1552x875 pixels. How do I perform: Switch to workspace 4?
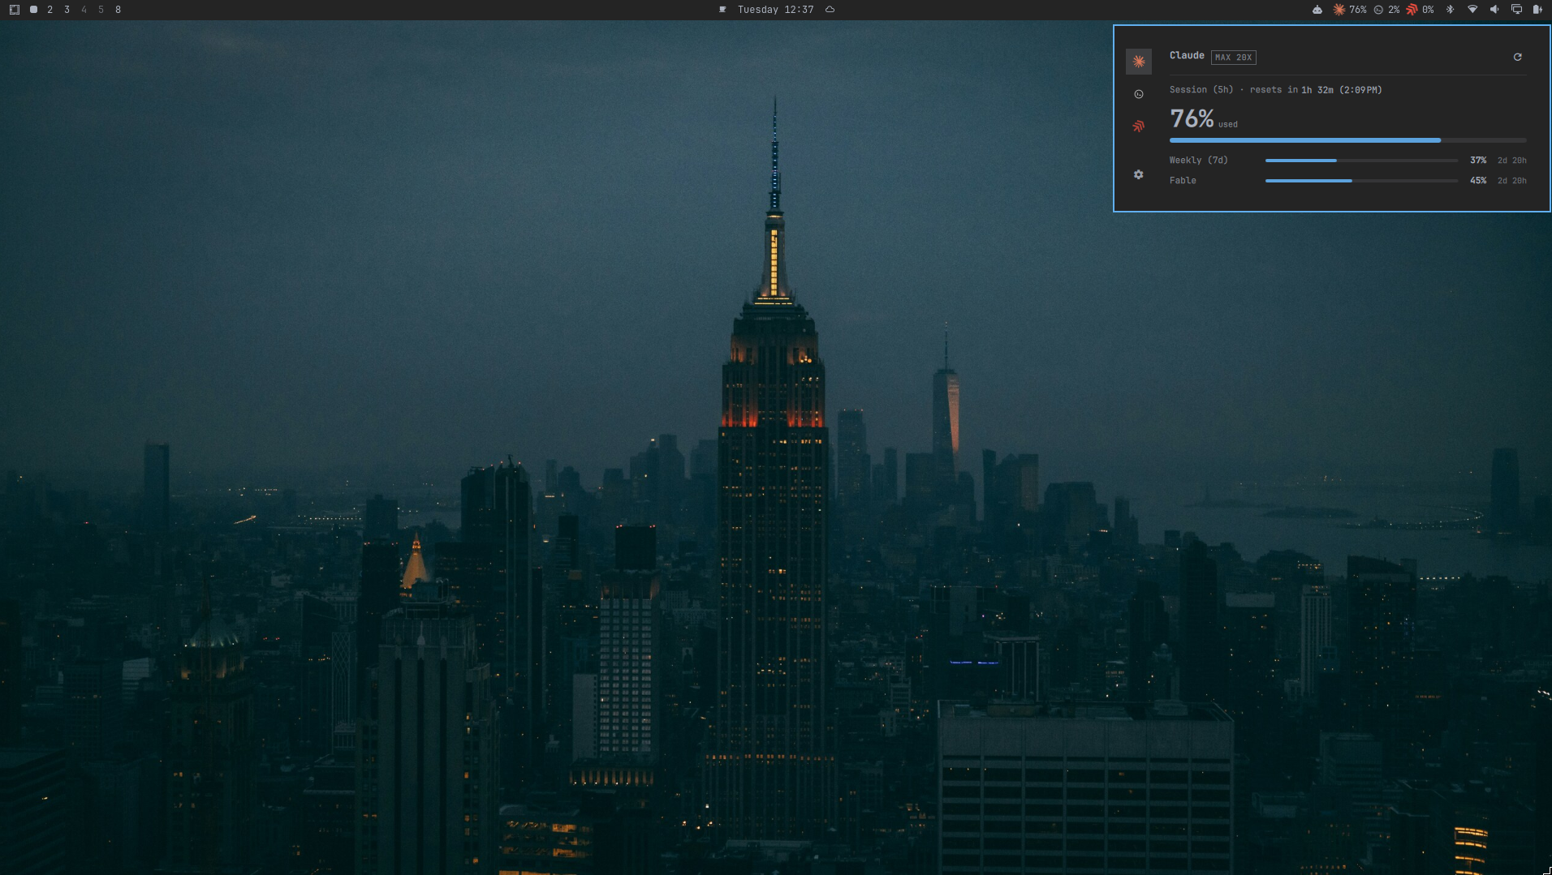click(x=84, y=10)
